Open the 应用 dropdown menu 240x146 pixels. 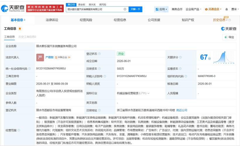pos(161,9)
